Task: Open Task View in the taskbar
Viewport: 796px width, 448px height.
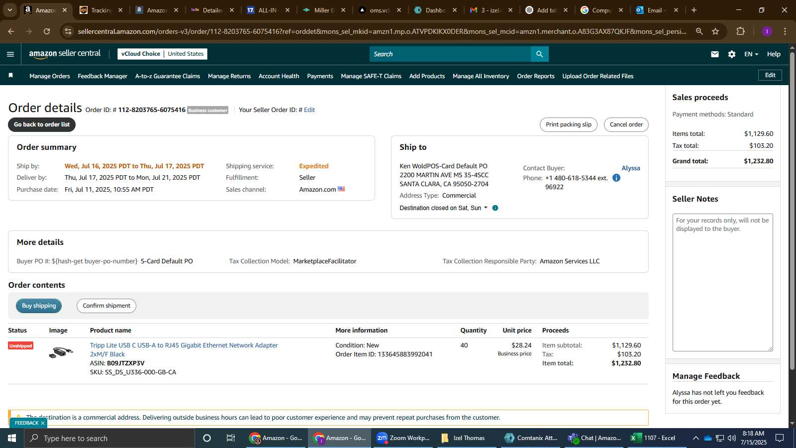Action: click(x=230, y=438)
